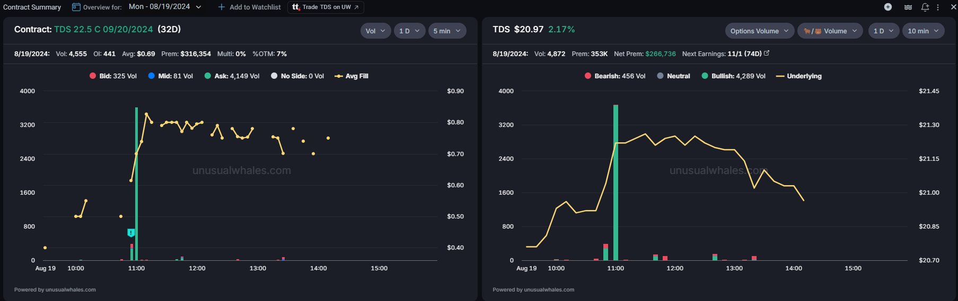Image resolution: width=958 pixels, height=301 pixels.
Task: Open the 1 D range dropdown on contract chart
Action: click(409, 31)
